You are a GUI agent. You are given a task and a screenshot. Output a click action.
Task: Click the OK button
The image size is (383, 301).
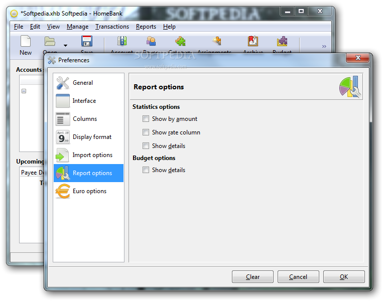coord(344,276)
